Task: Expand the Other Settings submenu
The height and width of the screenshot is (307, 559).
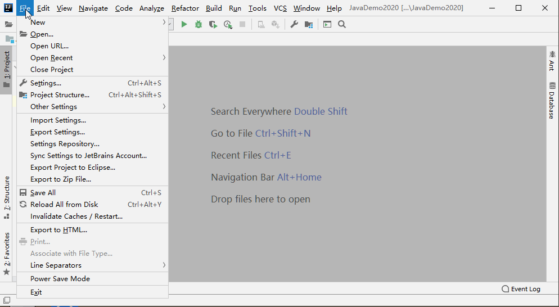Action: point(93,107)
